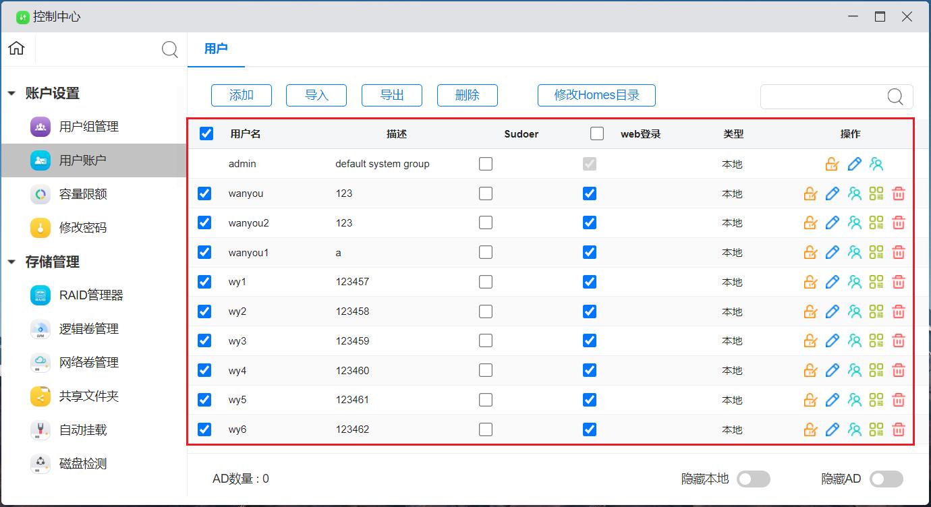
Task: Uncheck web登录 checkbox for wy4
Action: point(590,370)
